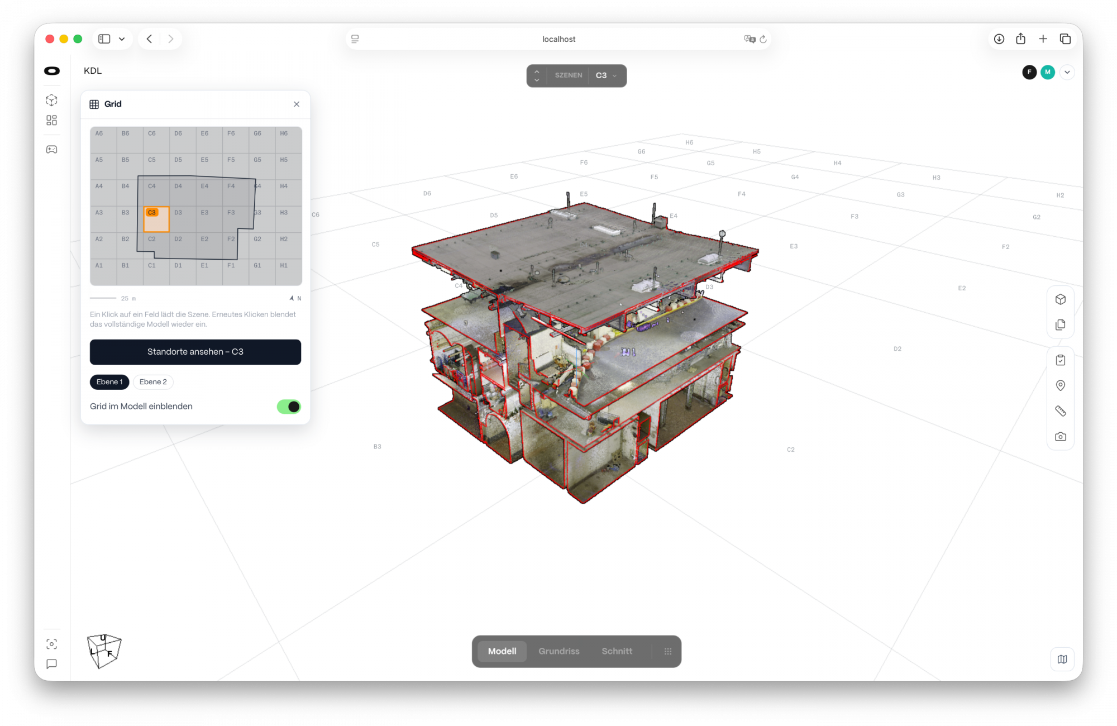This screenshot has width=1117, height=726.
Task: Open the cube object tool on right toolbar
Action: point(1060,299)
